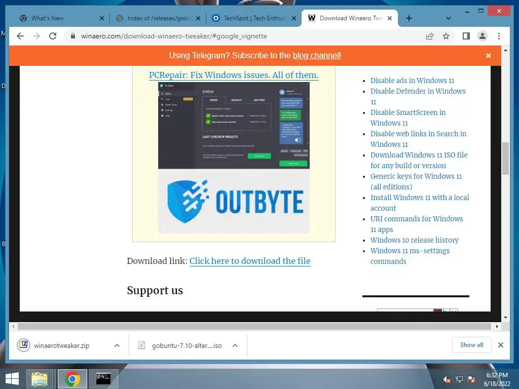Open downloaded winaerotweaker.zip file
519x389 pixels.
61,345
